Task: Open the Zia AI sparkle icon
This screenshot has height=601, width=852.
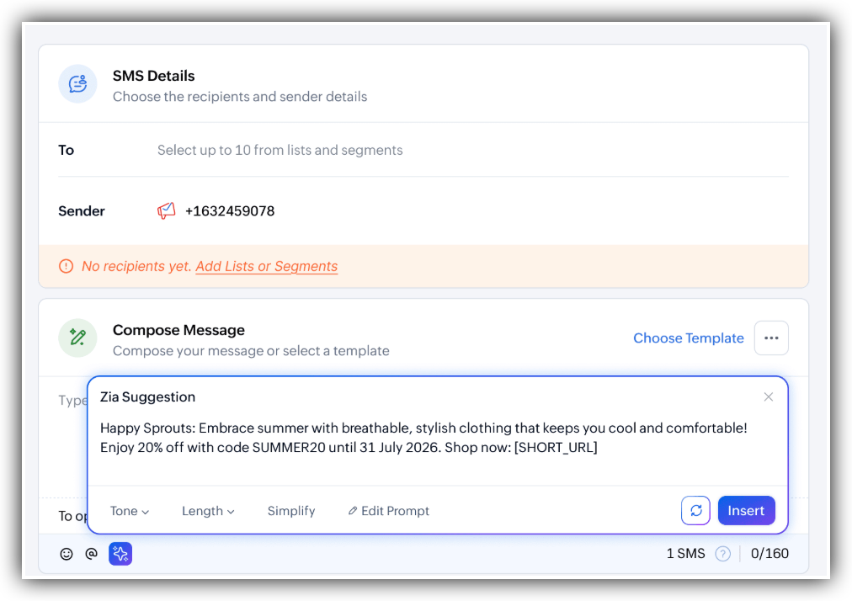Action: [x=120, y=554]
